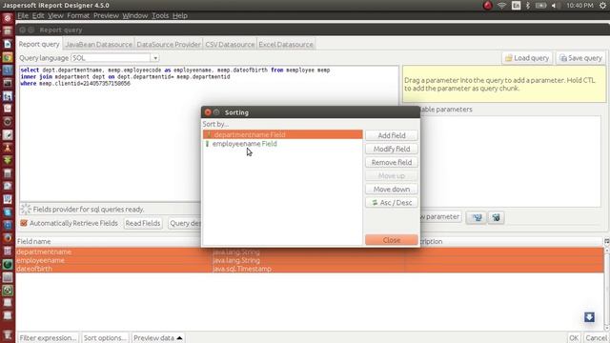Open the View menu

[x=55, y=15]
